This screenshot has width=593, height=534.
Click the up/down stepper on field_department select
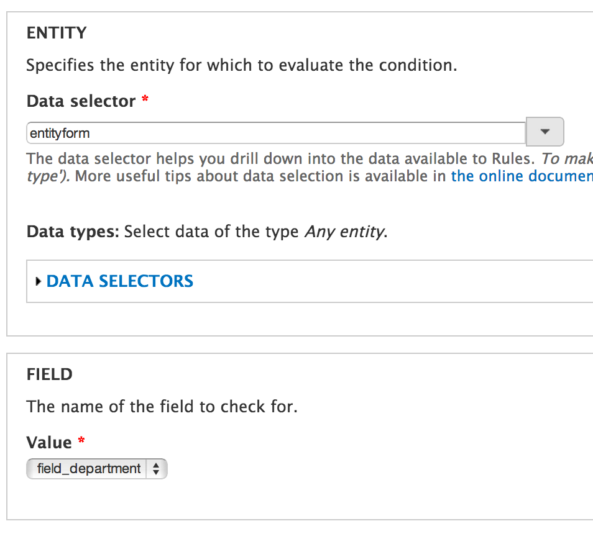point(157,469)
